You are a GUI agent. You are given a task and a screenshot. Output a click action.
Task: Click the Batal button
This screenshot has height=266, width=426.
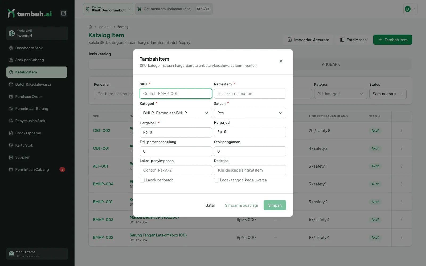pos(210,205)
